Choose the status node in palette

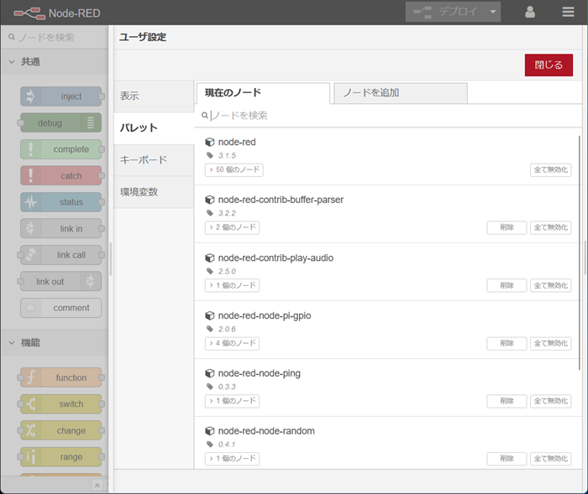click(x=60, y=202)
